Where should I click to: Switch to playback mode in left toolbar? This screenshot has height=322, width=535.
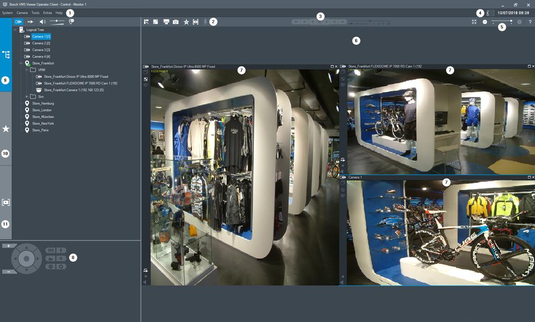point(30,21)
